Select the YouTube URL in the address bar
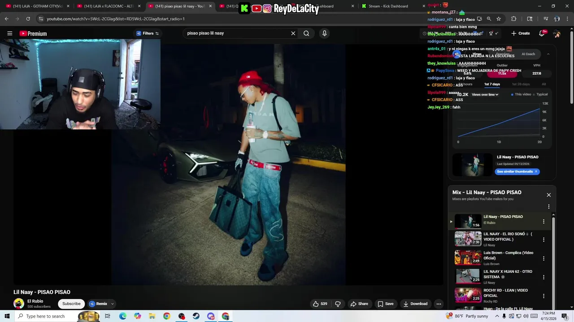574x322 pixels. (116, 19)
